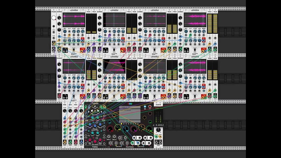
Task: Click the Plateau Input Filter Low knob
Action: pyautogui.click(x=92, y=117)
